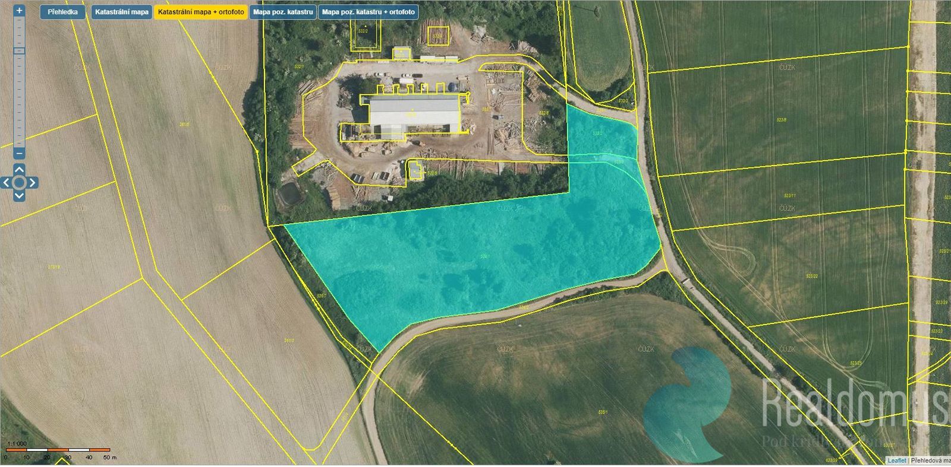This screenshot has height=467, width=951.
Task: Click the small pond near the sawmill
Action: pos(289,193)
